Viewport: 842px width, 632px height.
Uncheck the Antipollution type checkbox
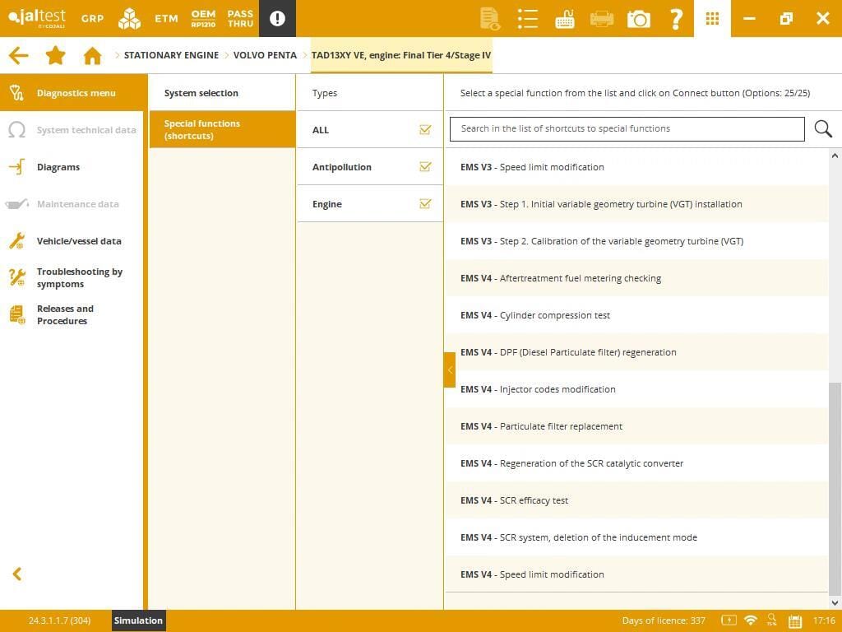(x=425, y=167)
